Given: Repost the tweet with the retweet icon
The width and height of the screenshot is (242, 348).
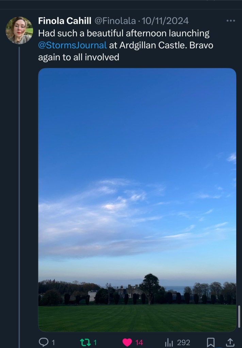Looking at the screenshot, I should [x=85, y=342].
